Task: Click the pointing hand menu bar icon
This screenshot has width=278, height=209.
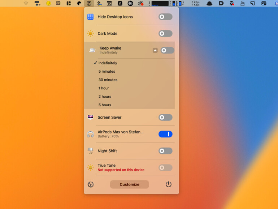Action: point(242,3)
